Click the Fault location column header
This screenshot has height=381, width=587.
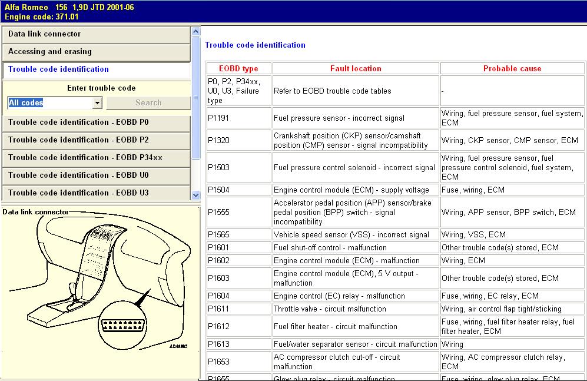356,68
